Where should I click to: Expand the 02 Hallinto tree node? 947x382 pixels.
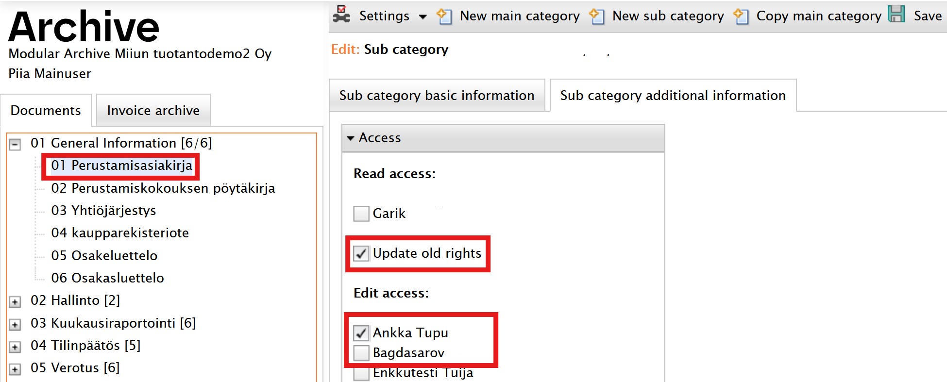(x=15, y=302)
